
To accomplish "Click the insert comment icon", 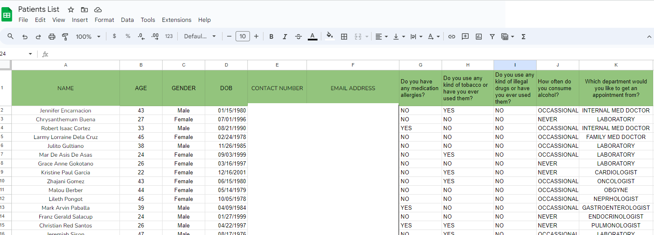I will (x=465, y=37).
